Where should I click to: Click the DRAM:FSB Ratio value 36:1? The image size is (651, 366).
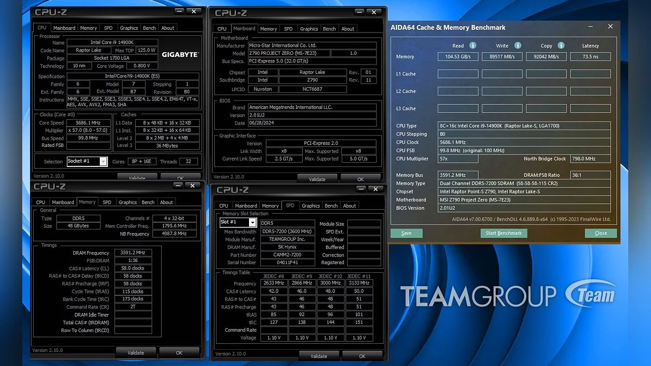coord(590,175)
